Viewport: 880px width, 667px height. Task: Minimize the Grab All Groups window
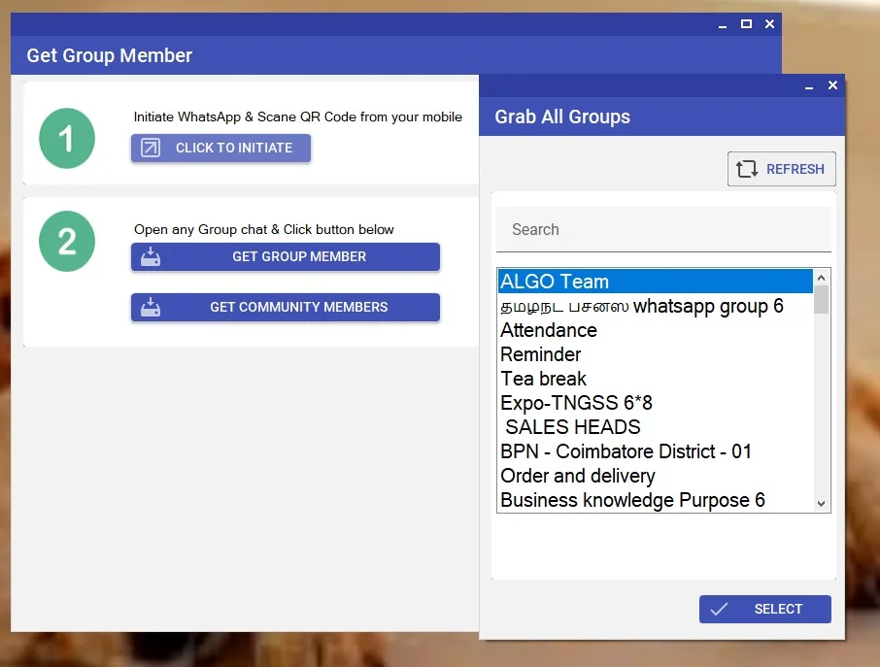809,86
